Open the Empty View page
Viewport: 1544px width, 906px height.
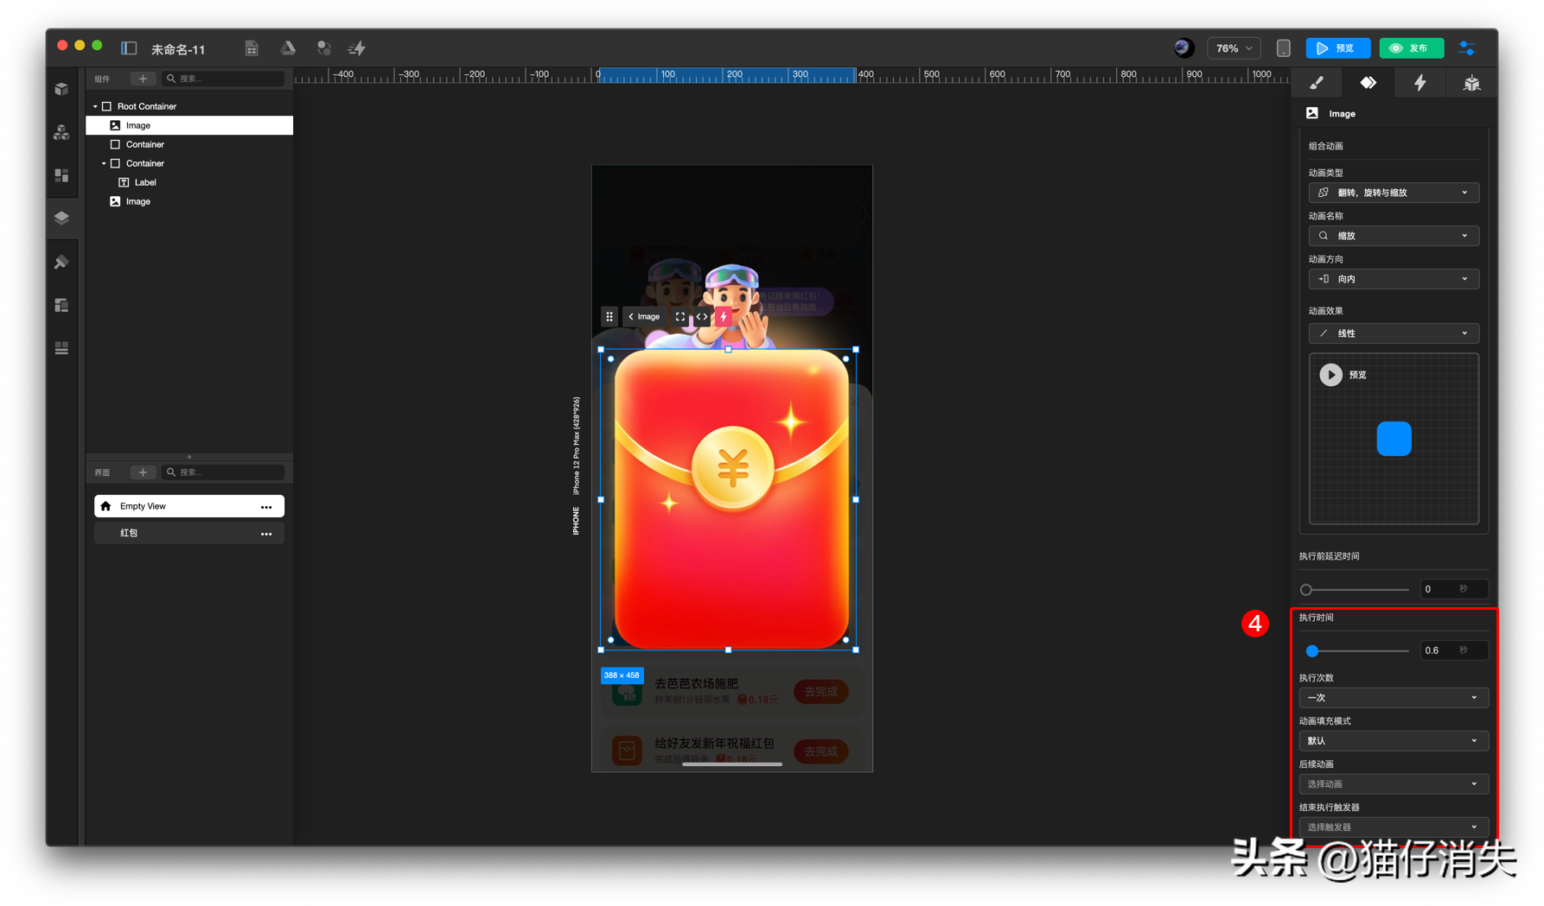coord(189,506)
